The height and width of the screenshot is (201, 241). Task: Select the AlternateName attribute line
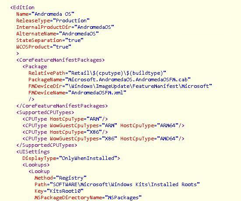57,34
